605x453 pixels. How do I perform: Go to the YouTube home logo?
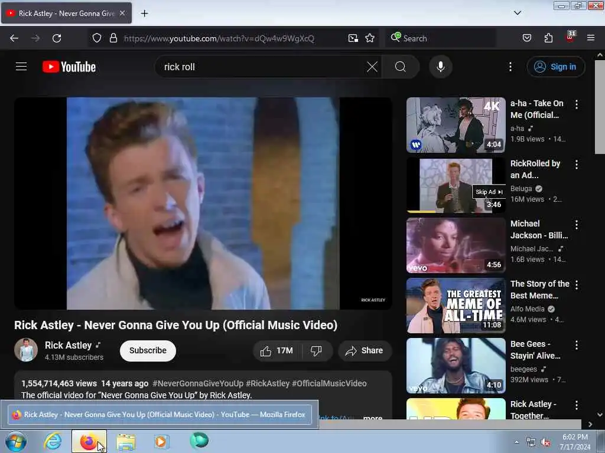(x=69, y=67)
